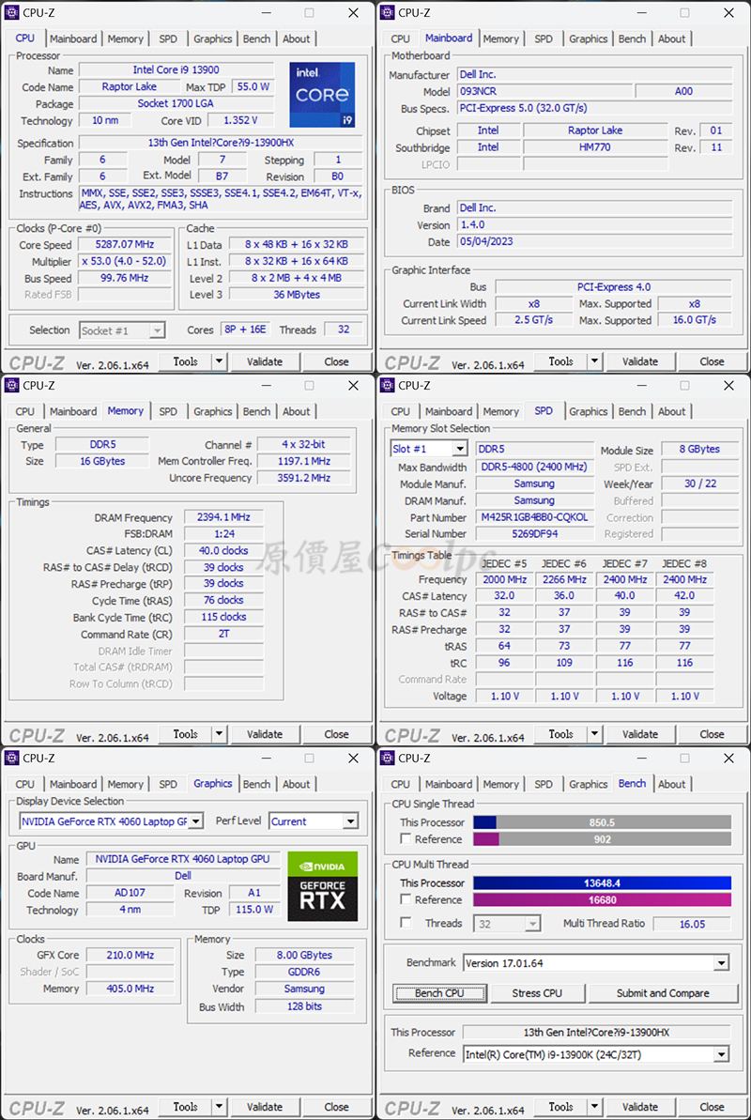
Task: Open Tools dropdown arrow in the Mainboard tab window
Action: point(595,361)
